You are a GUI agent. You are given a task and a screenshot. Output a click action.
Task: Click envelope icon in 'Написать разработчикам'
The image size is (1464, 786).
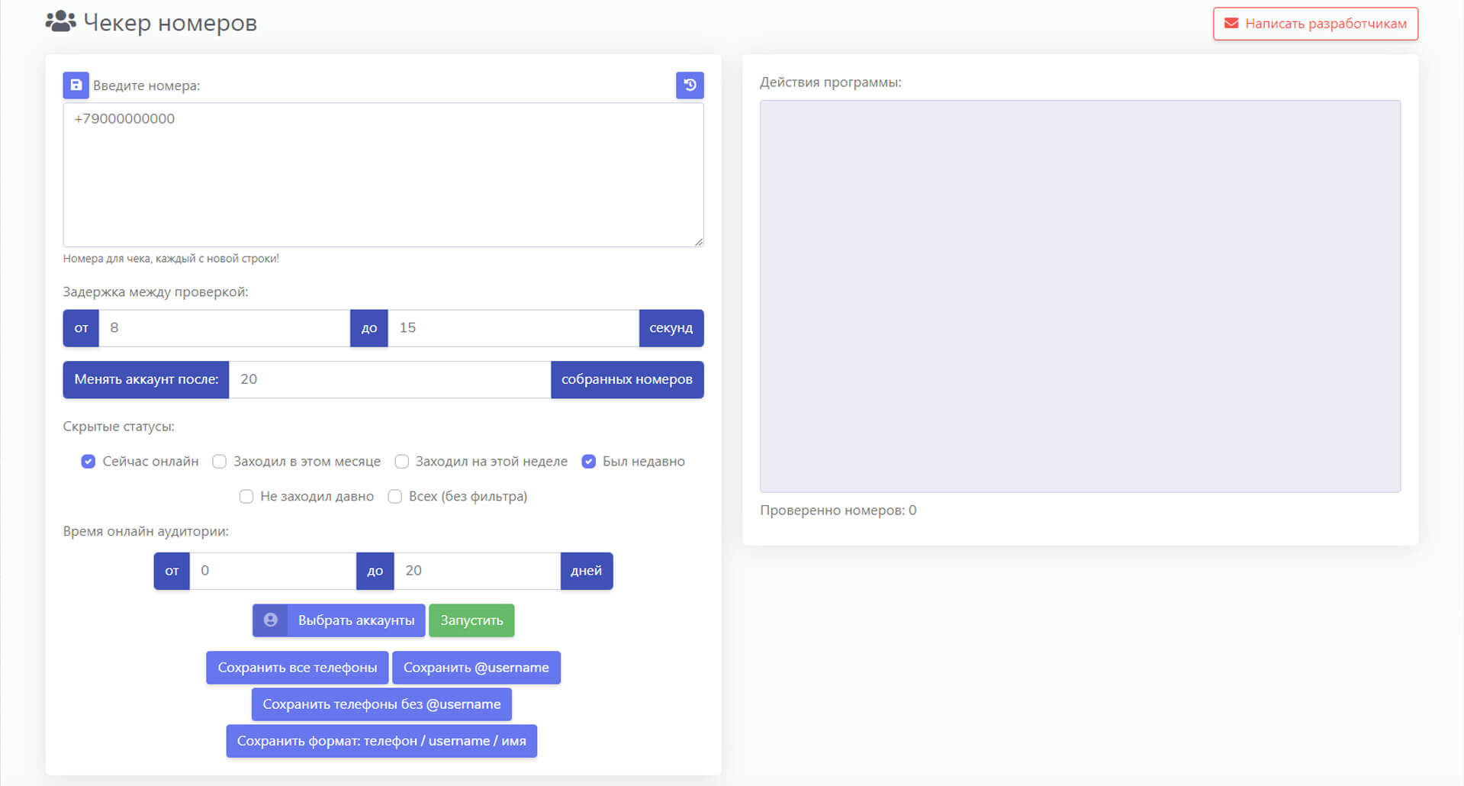(x=1231, y=24)
